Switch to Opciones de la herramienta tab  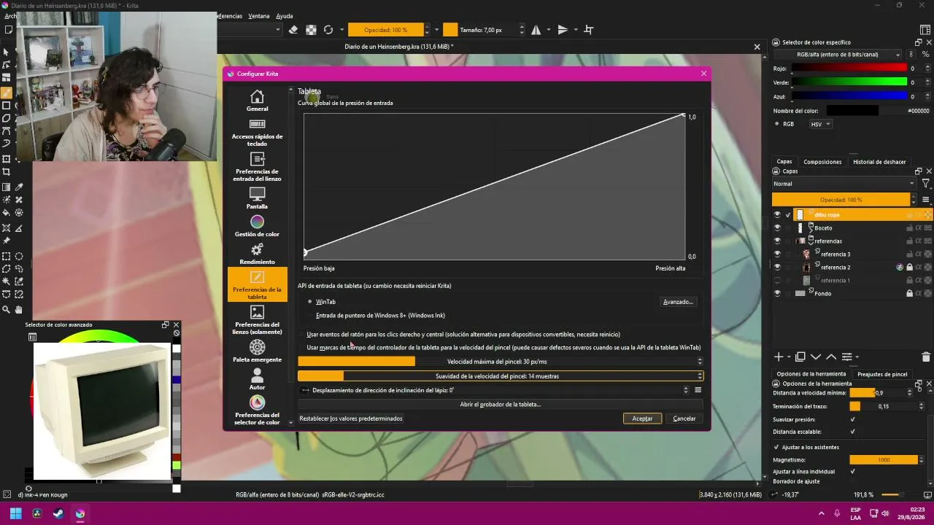coord(811,374)
